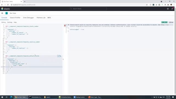Open the Chrome three-dot menu

pyautogui.click(x=174, y=5)
